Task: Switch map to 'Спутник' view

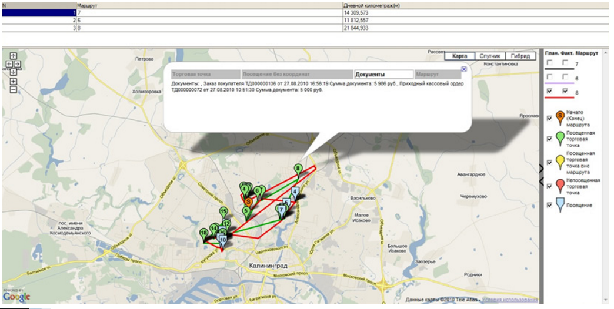Action: 490,56
